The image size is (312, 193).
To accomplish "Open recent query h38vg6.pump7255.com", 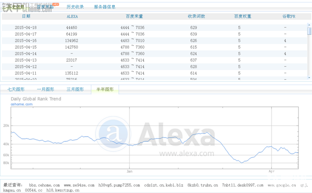I will click(x=119, y=185).
